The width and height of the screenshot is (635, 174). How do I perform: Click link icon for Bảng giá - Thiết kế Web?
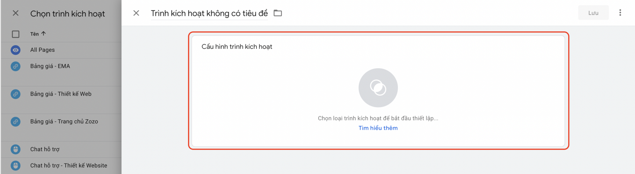[16, 94]
